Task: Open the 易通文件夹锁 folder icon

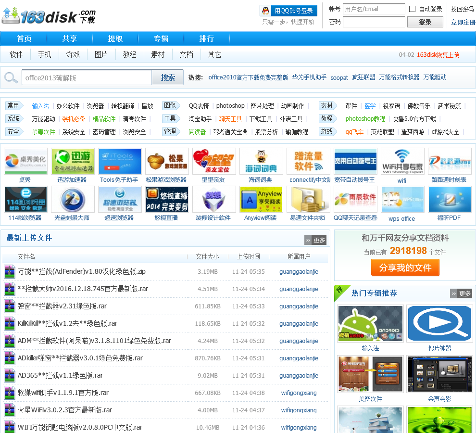Action: point(308,199)
